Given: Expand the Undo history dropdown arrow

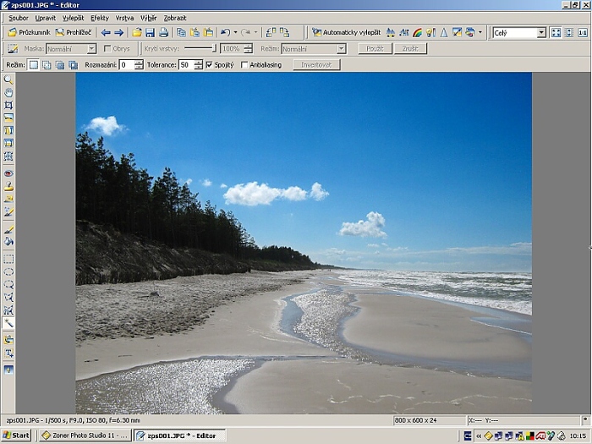Looking at the screenshot, I should (x=235, y=32).
